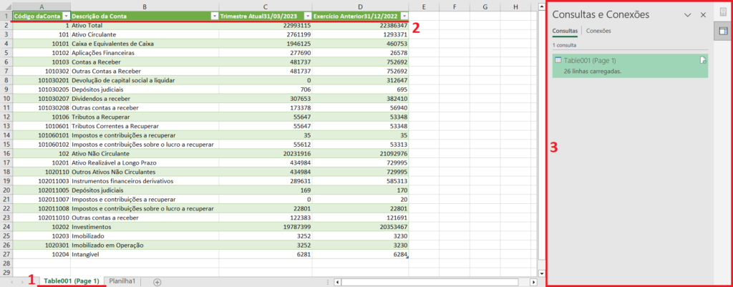This screenshot has width=733, height=287.
Task: Click the horizontal scrollbar right arrow
Action: (x=534, y=282)
